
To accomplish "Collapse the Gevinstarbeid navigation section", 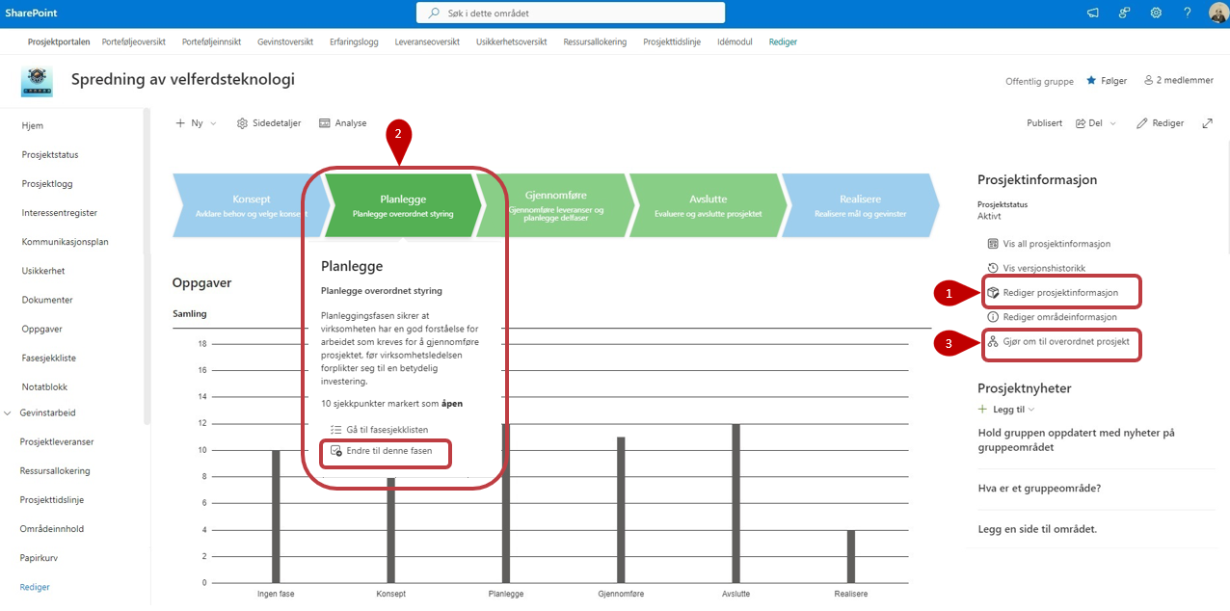I will (x=9, y=412).
